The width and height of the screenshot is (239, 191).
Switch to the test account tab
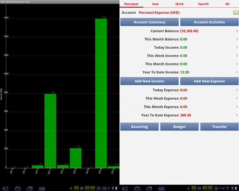[x=155, y=4]
